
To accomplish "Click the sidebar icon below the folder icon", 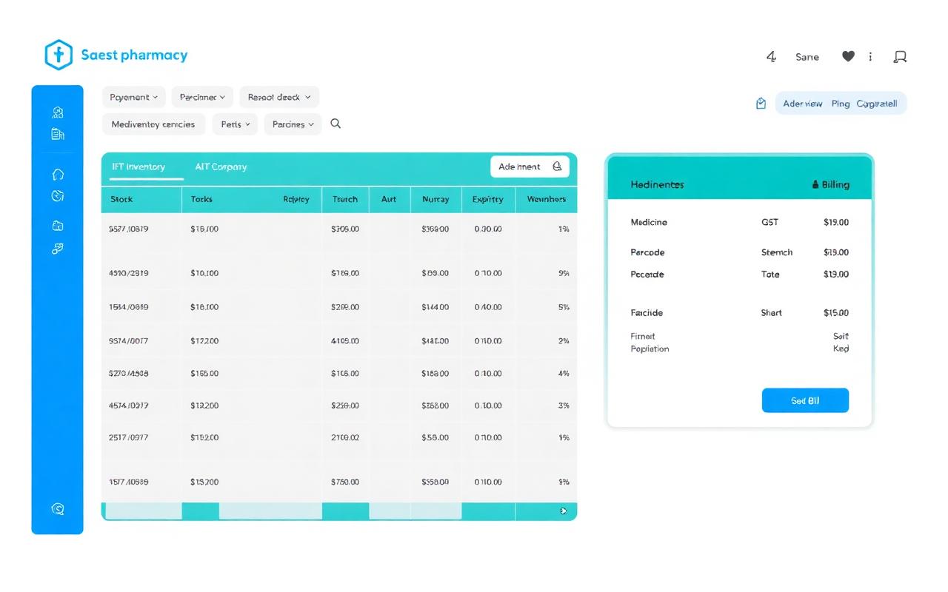I will click(58, 249).
